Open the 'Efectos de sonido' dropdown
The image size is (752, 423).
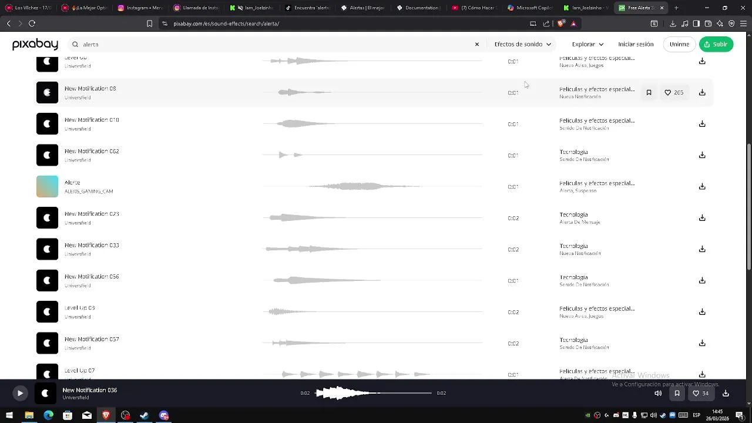click(523, 44)
